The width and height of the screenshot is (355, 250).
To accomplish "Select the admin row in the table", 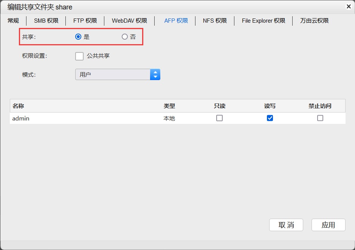I will (x=76, y=119).
